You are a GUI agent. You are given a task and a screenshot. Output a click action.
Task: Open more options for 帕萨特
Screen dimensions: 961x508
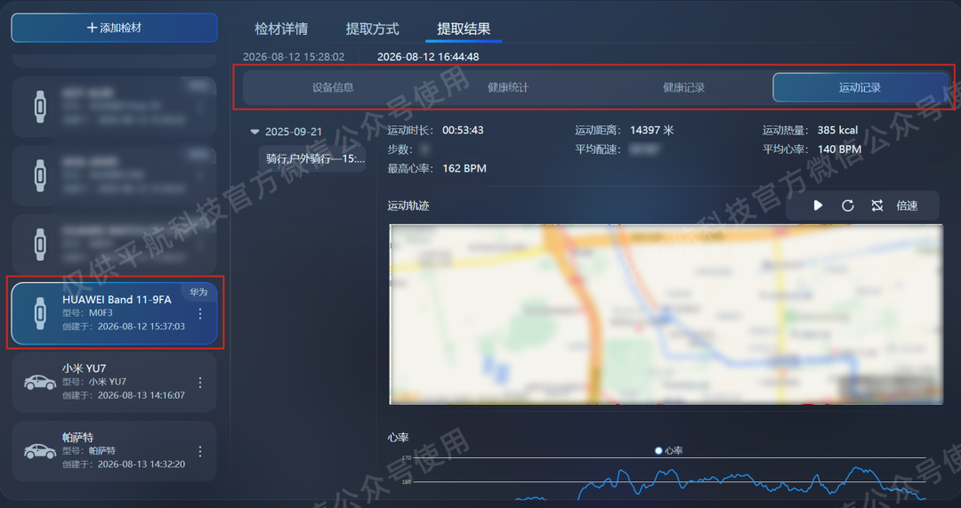pos(200,451)
